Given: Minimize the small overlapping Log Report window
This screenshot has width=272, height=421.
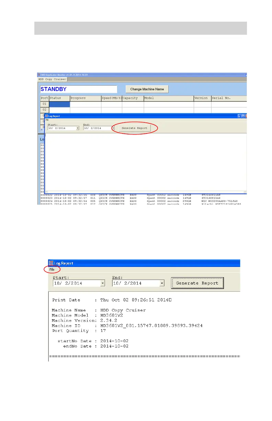Looking at the screenshot, I should coord(240,116).
